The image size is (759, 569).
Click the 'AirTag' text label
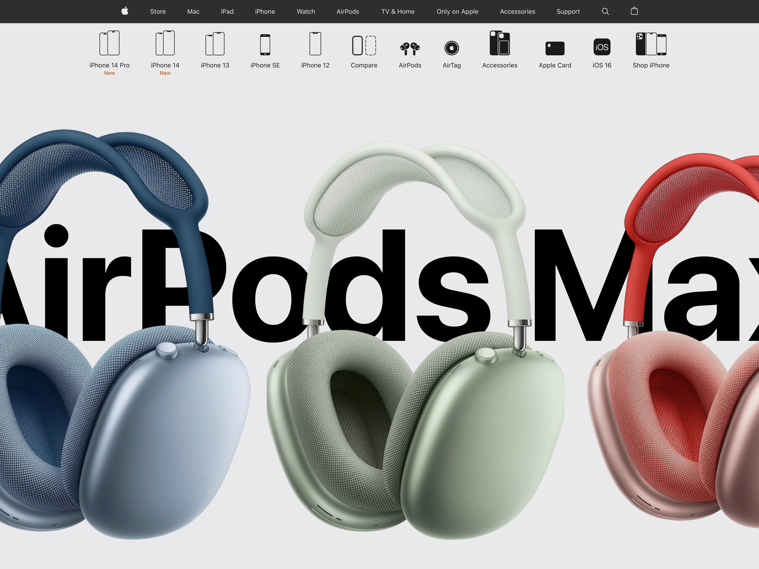click(x=451, y=65)
